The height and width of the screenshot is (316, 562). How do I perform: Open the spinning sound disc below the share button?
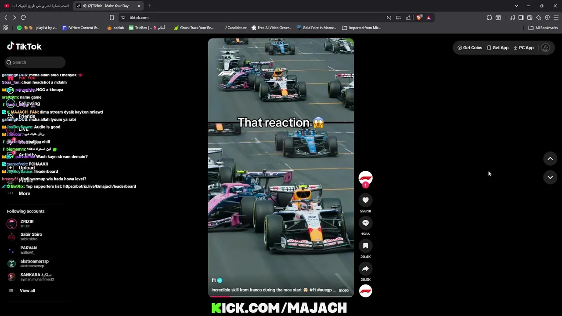(x=365, y=291)
